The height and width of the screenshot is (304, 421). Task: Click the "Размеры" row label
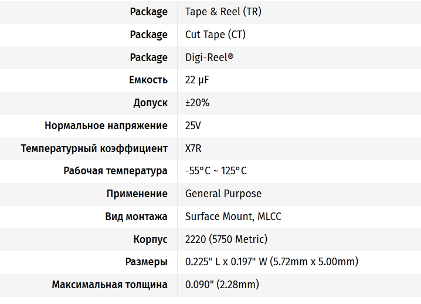pos(147,262)
